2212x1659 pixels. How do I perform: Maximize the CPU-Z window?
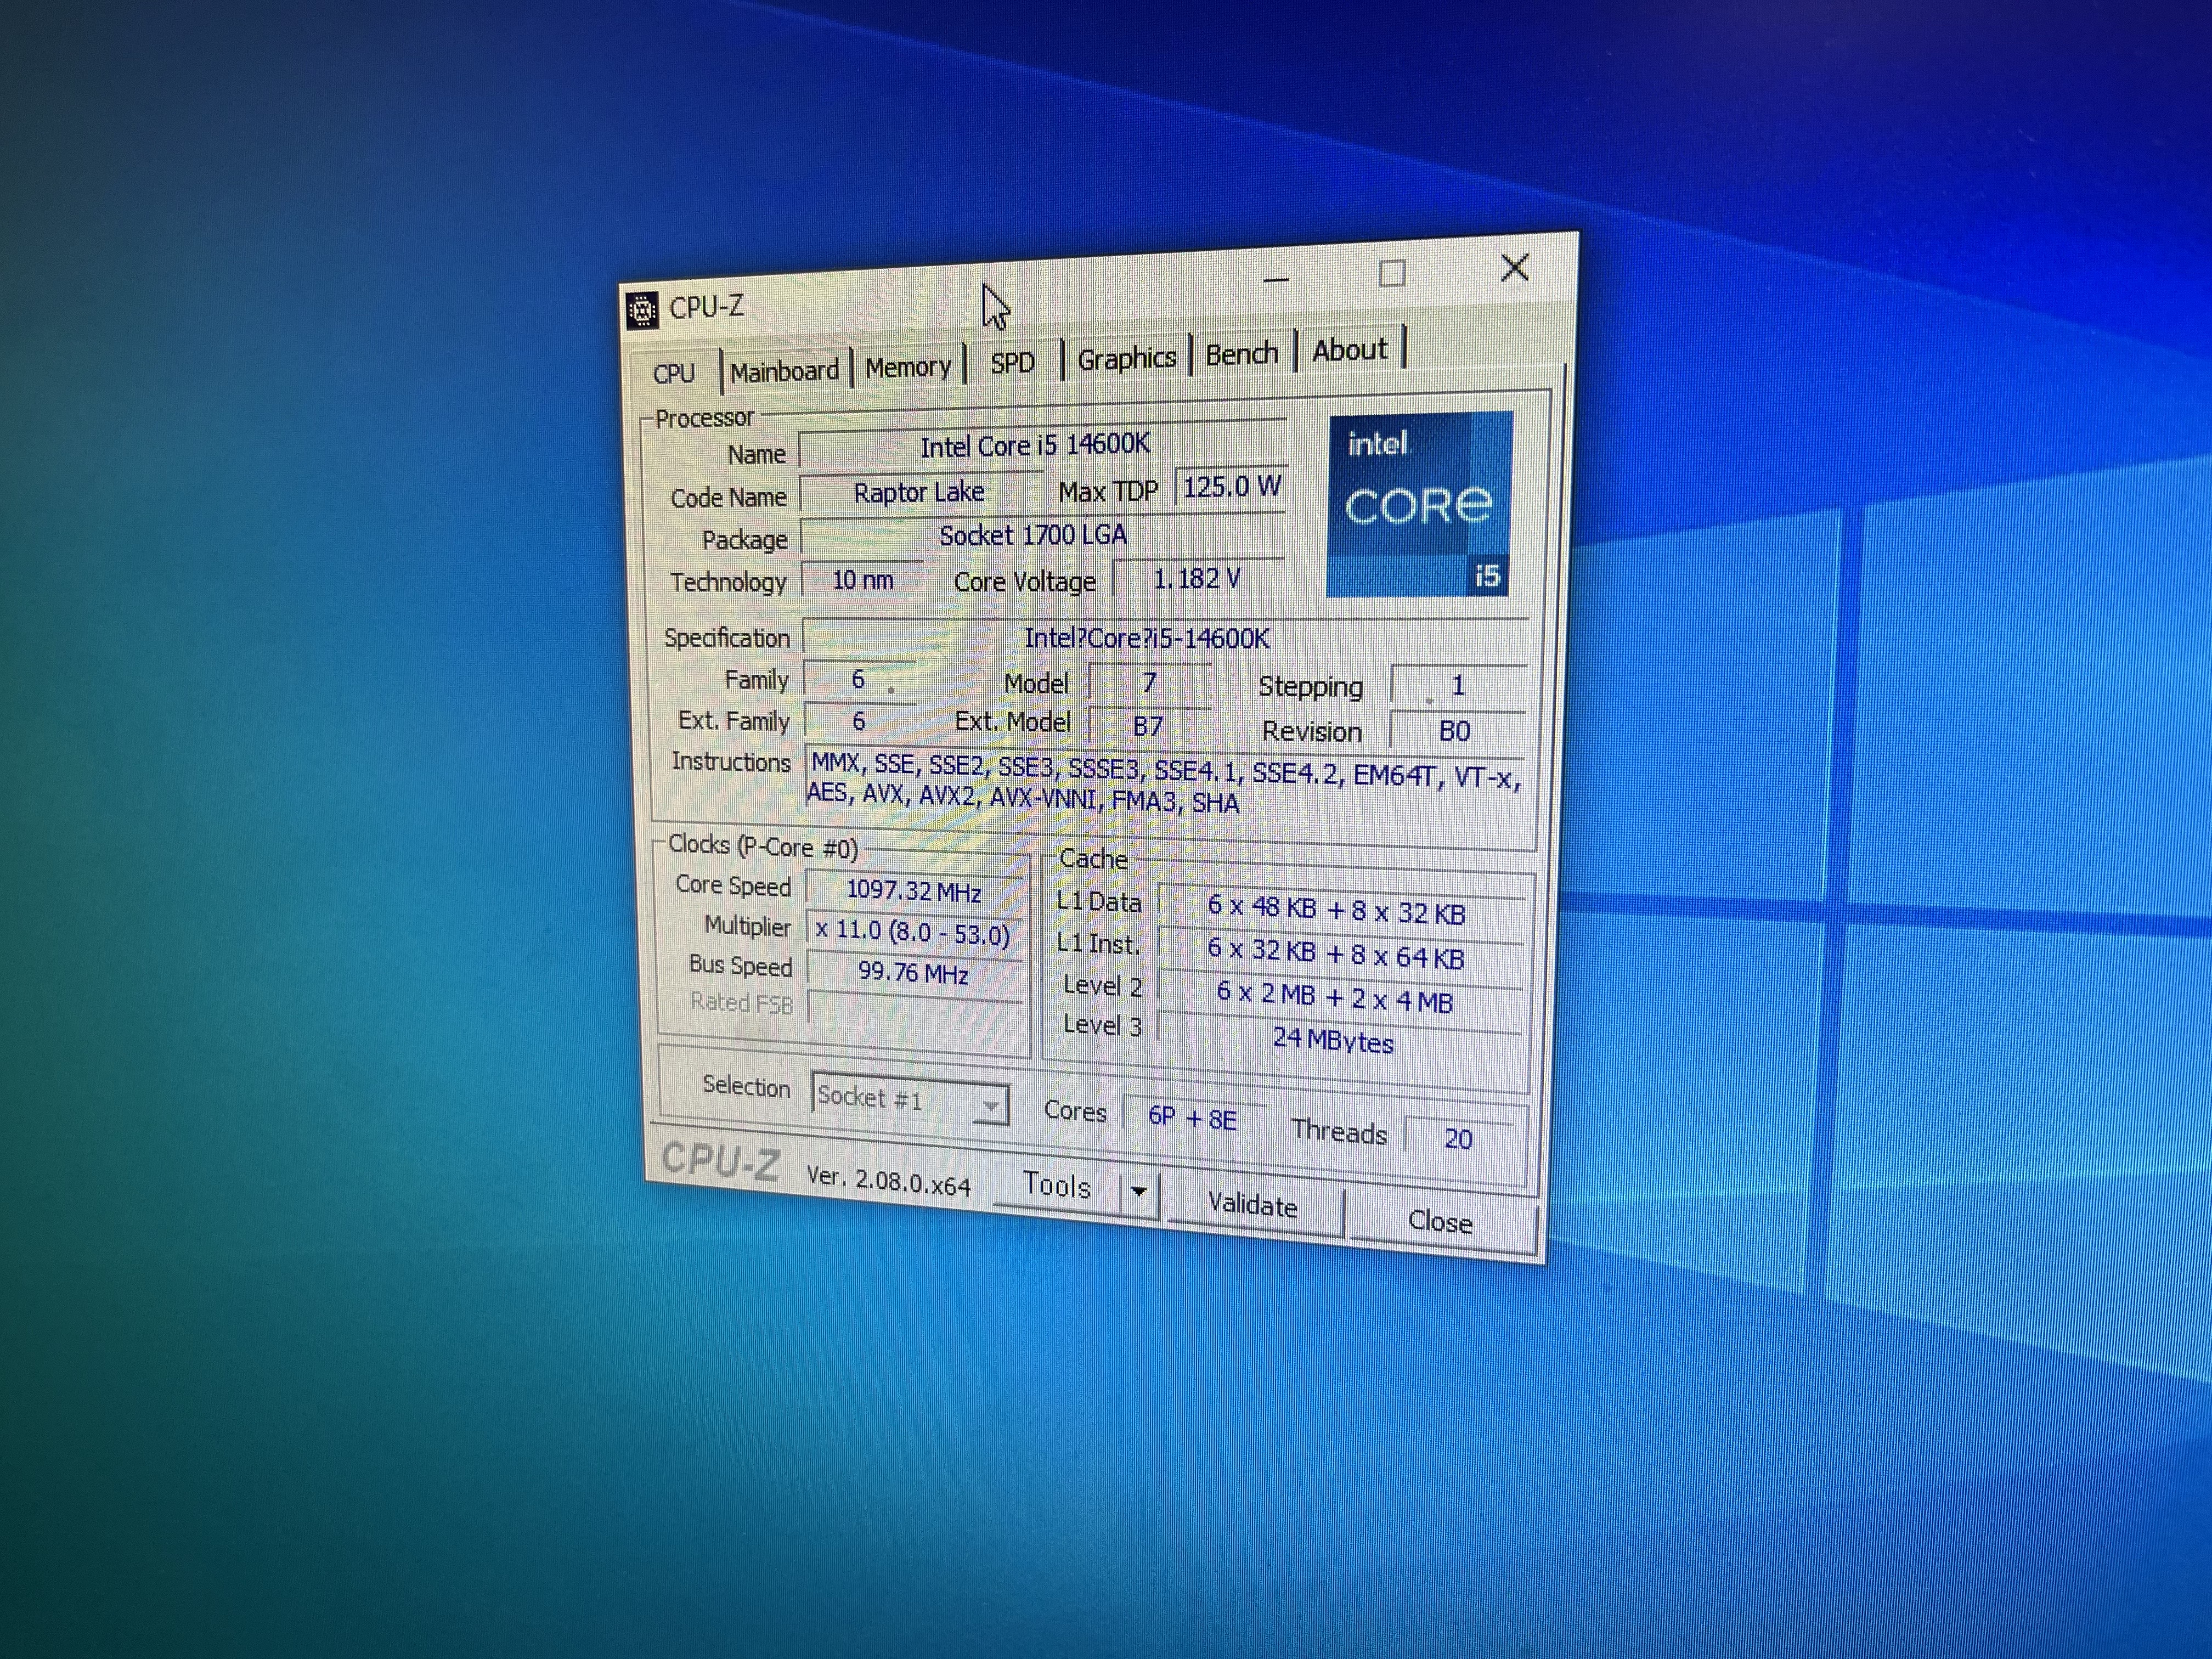pos(1392,274)
